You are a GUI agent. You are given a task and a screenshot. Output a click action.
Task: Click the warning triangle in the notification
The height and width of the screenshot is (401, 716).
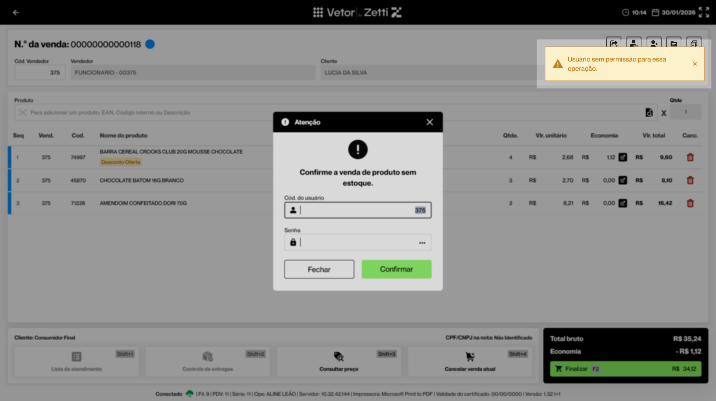(558, 64)
